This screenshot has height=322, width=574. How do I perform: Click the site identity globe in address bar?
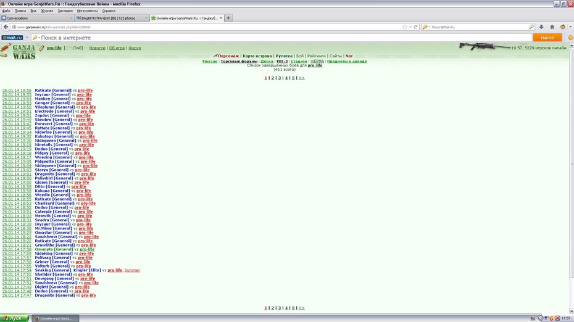(14, 27)
